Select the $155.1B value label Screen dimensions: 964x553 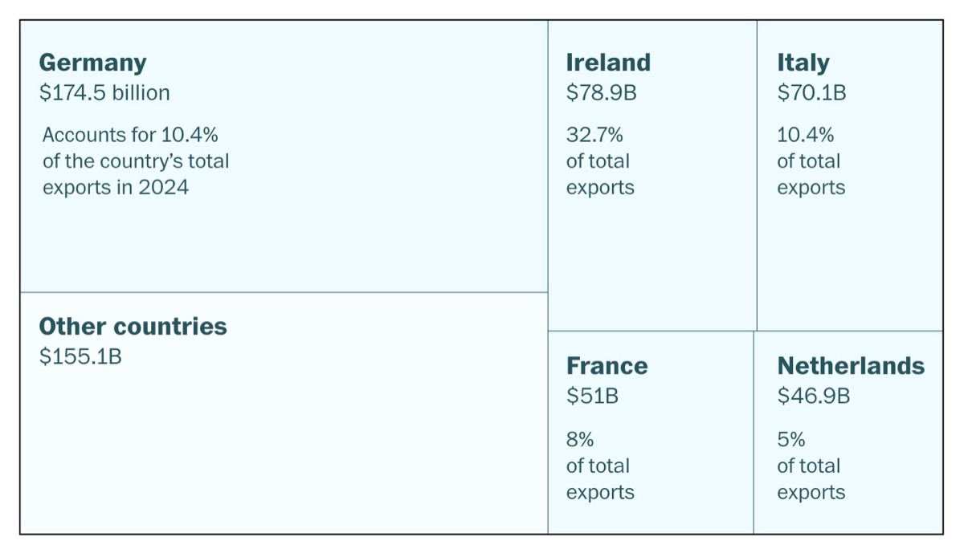(x=80, y=357)
